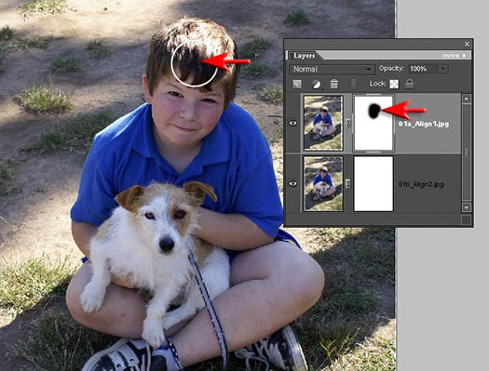Select the 01b_Align2.jpg layer mask thumbnail
The height and width of the screenshot is (371, 489).
click(x=374, y=183)
